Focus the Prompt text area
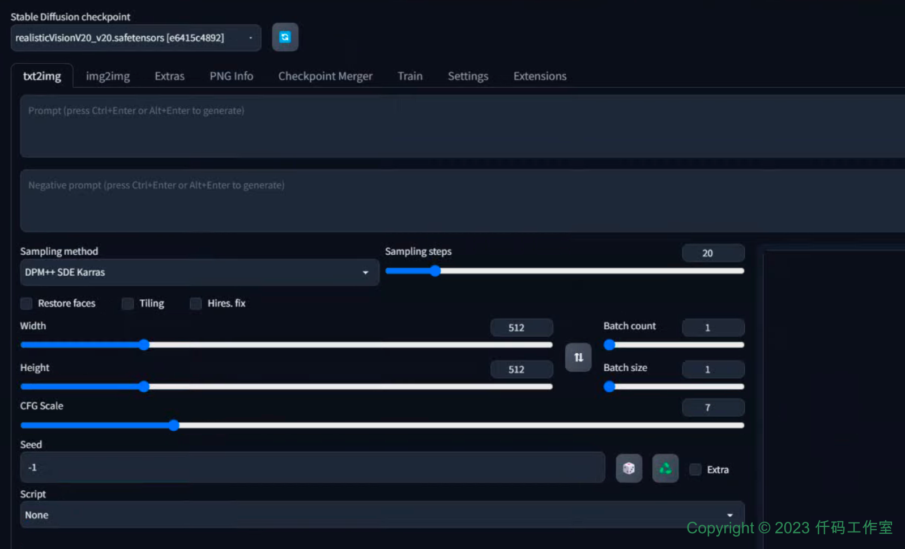This screenshot has width=905, height=549. [x=462, y=126]
